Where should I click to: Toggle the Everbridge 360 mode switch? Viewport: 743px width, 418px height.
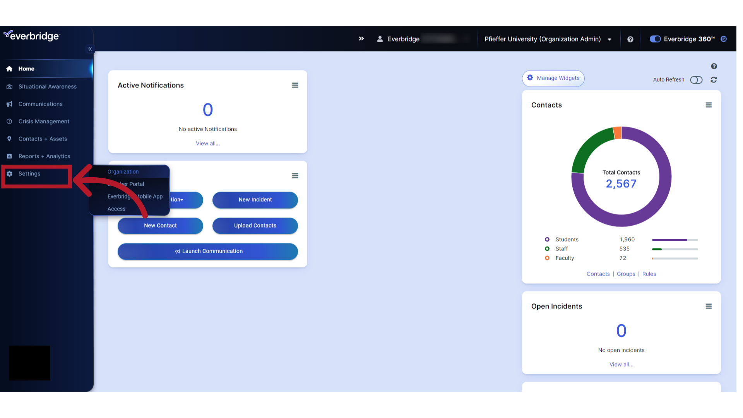tap(655, 39)
